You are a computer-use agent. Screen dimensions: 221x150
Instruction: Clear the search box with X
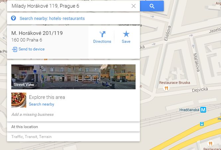(134, 6)
